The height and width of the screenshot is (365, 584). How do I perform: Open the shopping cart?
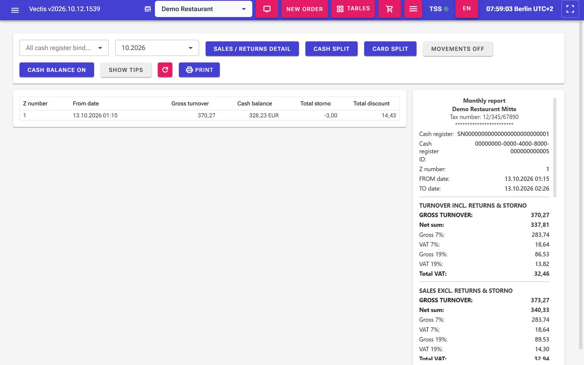389,9
